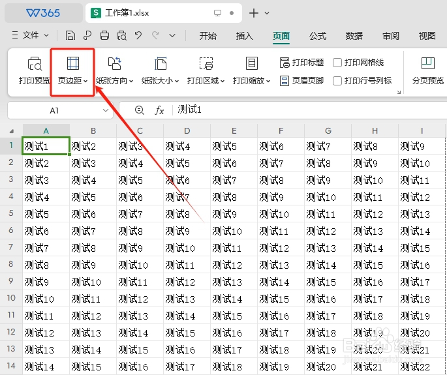Switch to the 视图 tab
The height and width of the screenshot is (375, 447).
pos(427,36)
